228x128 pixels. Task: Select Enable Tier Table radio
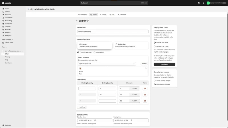click(155, 43)
